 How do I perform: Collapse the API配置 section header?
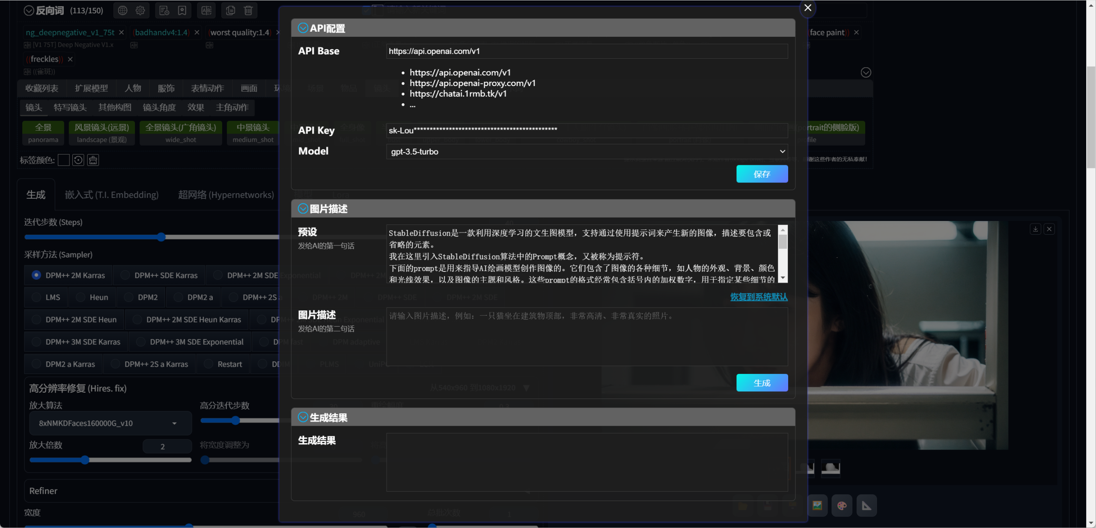pos(303,28)
